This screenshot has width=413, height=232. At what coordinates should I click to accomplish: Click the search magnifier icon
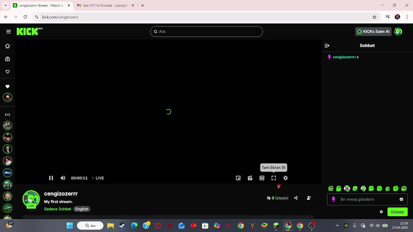pos(156,32)
